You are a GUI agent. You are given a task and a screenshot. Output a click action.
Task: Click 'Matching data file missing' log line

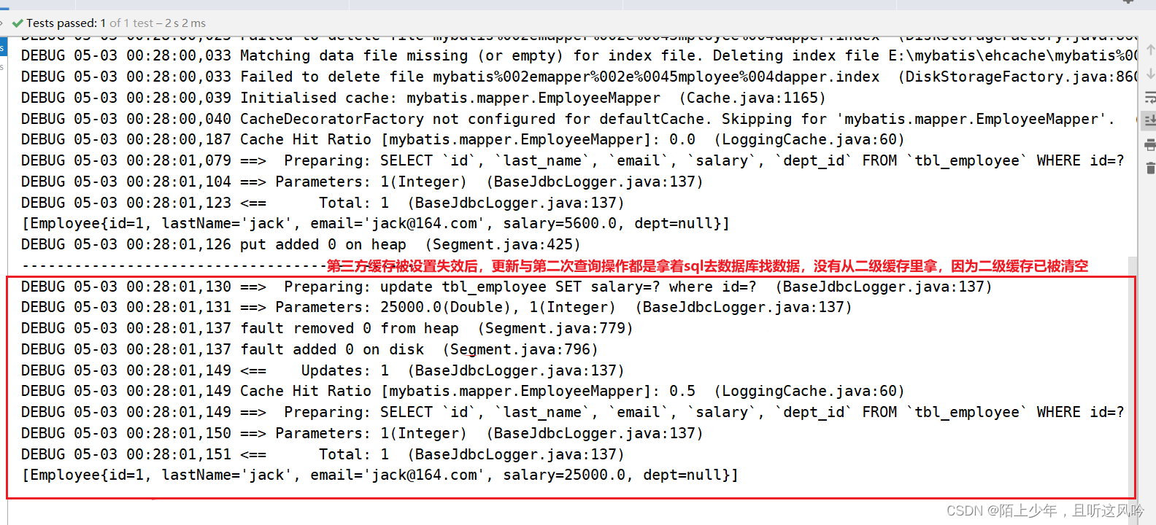tap(579, 56)
